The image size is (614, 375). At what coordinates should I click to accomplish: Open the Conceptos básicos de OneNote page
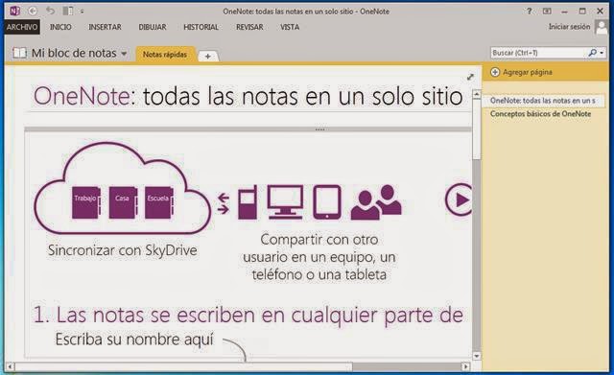coord(540,114)
